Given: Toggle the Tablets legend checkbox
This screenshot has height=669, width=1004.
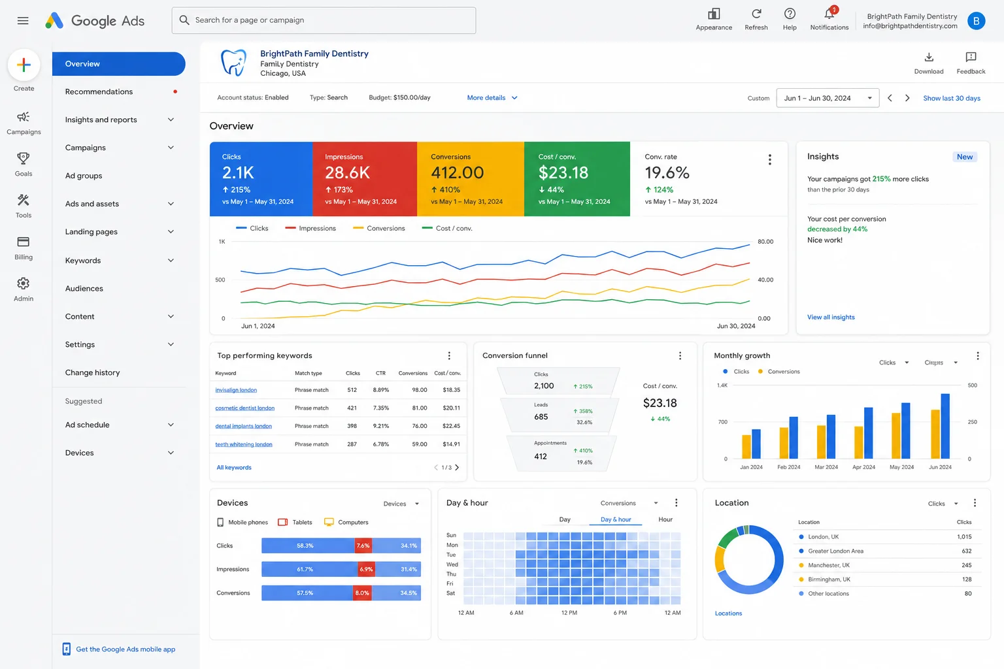Looking at the screenshot, I should click(x=283, y=522).
